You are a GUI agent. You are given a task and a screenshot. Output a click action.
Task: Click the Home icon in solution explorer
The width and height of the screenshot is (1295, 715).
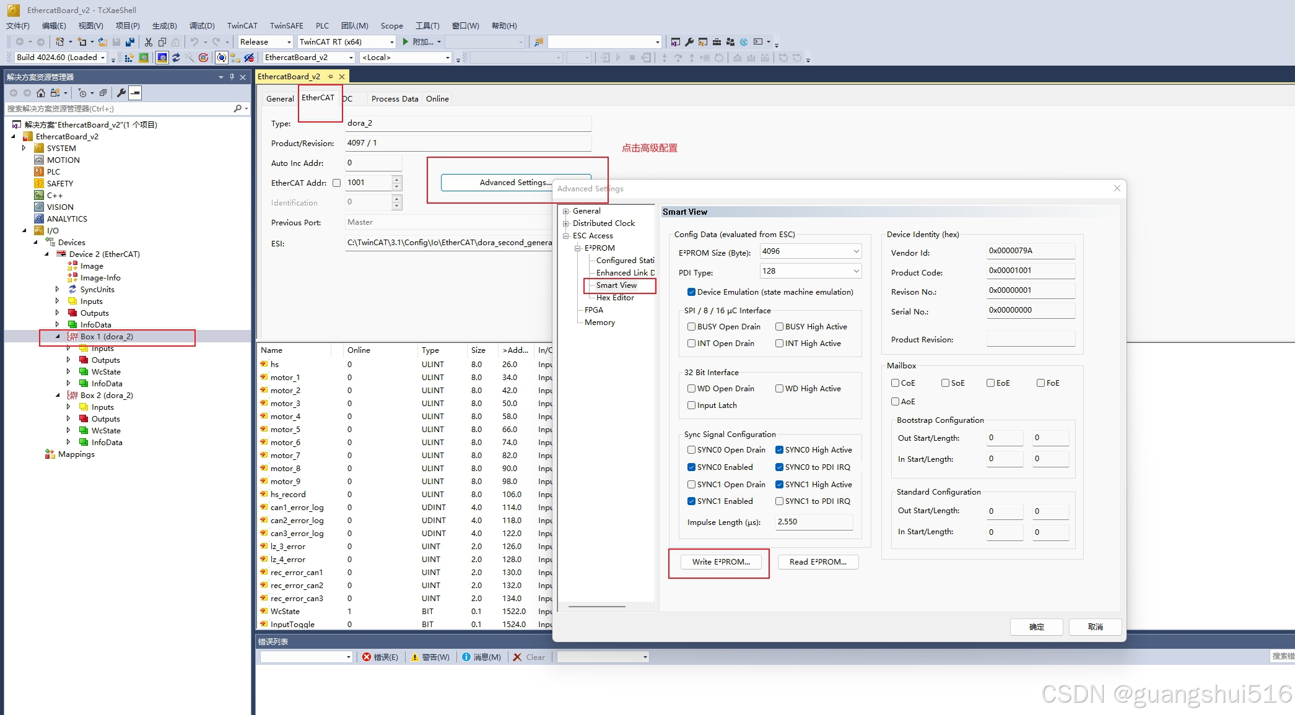(41, 93)
